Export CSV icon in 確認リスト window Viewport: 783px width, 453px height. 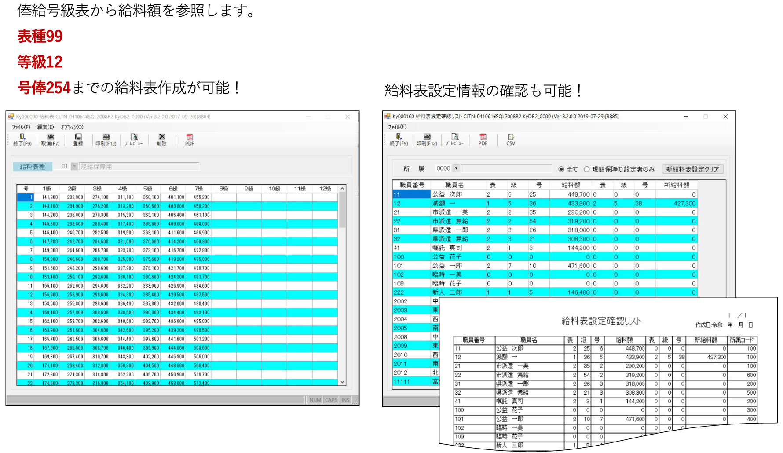point(511,140)
